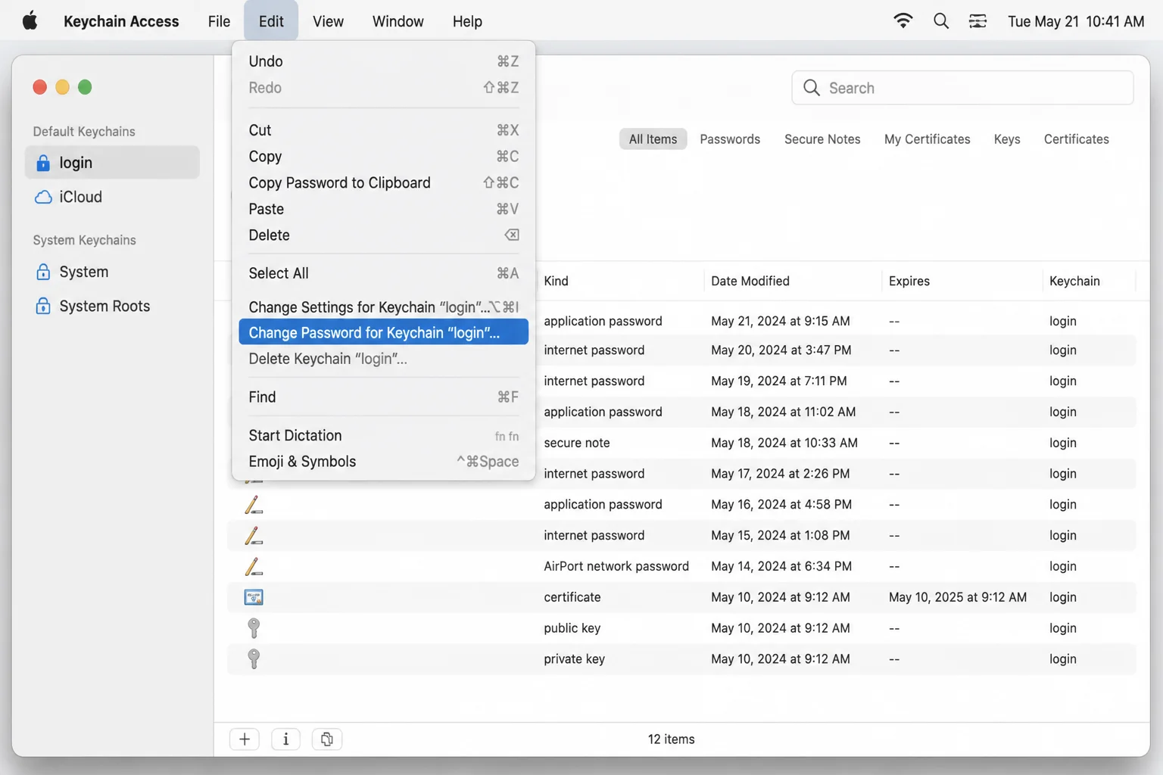1163x775 pixels.
Task: Open the File menu
Action: (219, 21)
